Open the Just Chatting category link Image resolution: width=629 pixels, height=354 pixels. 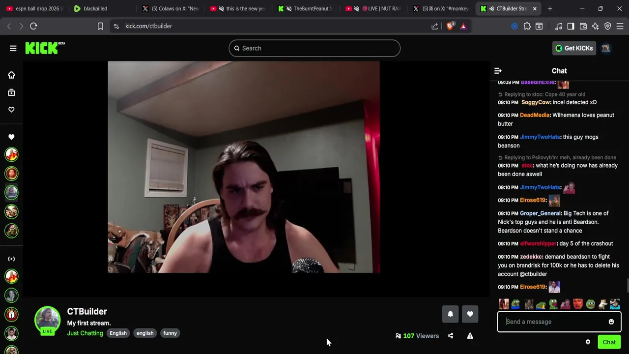tap(85, 333)
